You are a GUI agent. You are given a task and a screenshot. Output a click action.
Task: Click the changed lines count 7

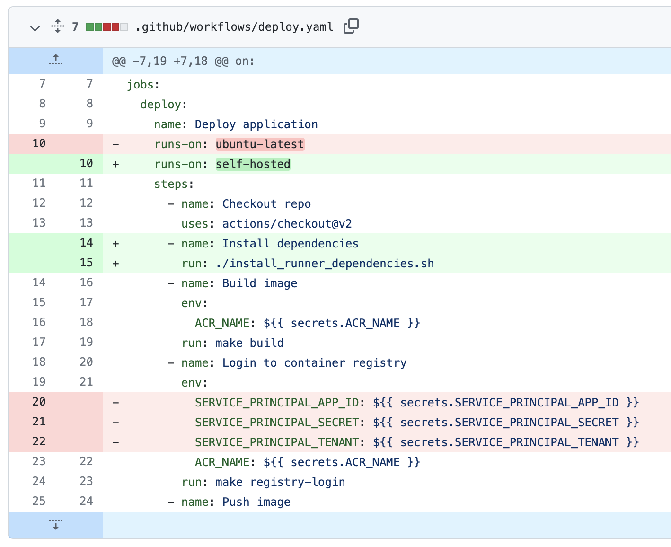tap(75, 27)
